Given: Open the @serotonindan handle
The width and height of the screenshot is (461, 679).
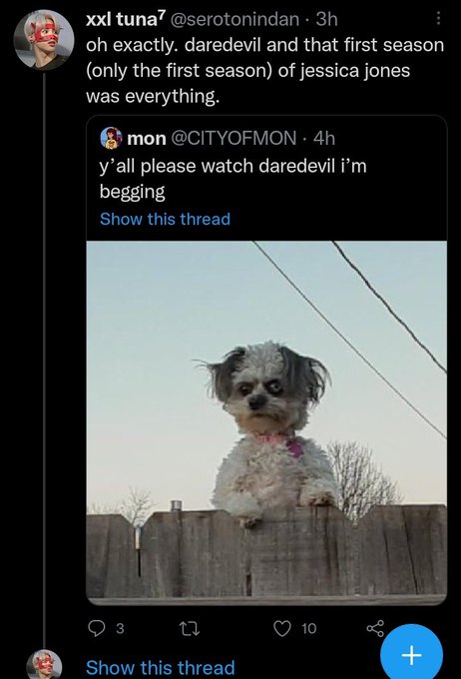Looking at the screenshot, I should (x=235, y=19).
